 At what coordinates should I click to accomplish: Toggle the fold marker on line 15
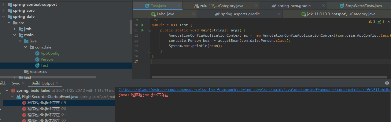coord(150,51)
